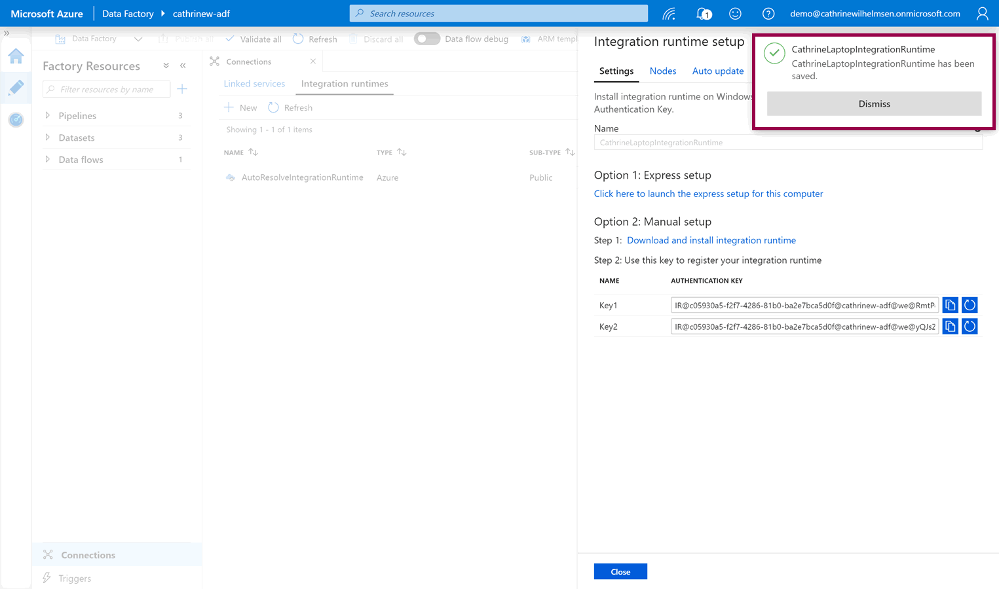Image resolution: width=999 pixels, height=589 pixels.
Task: Regenerate the Key2 authentication key
Action: [x=970, y=327]
